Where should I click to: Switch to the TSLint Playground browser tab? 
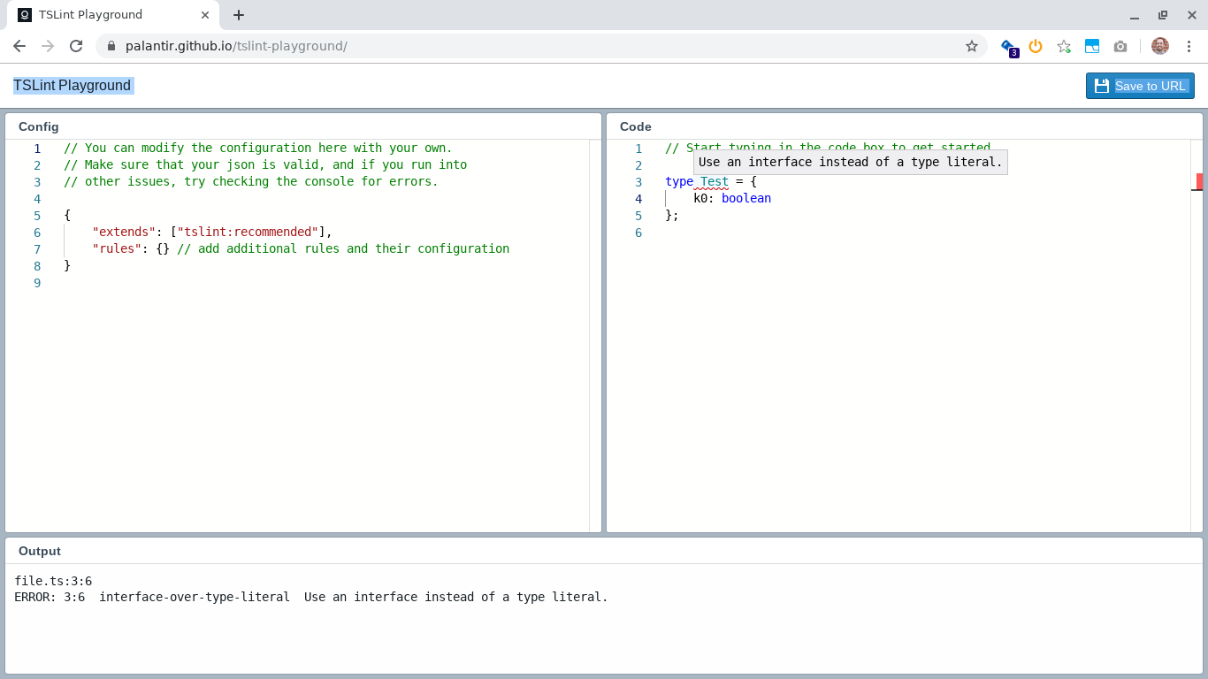pos(97,14)
